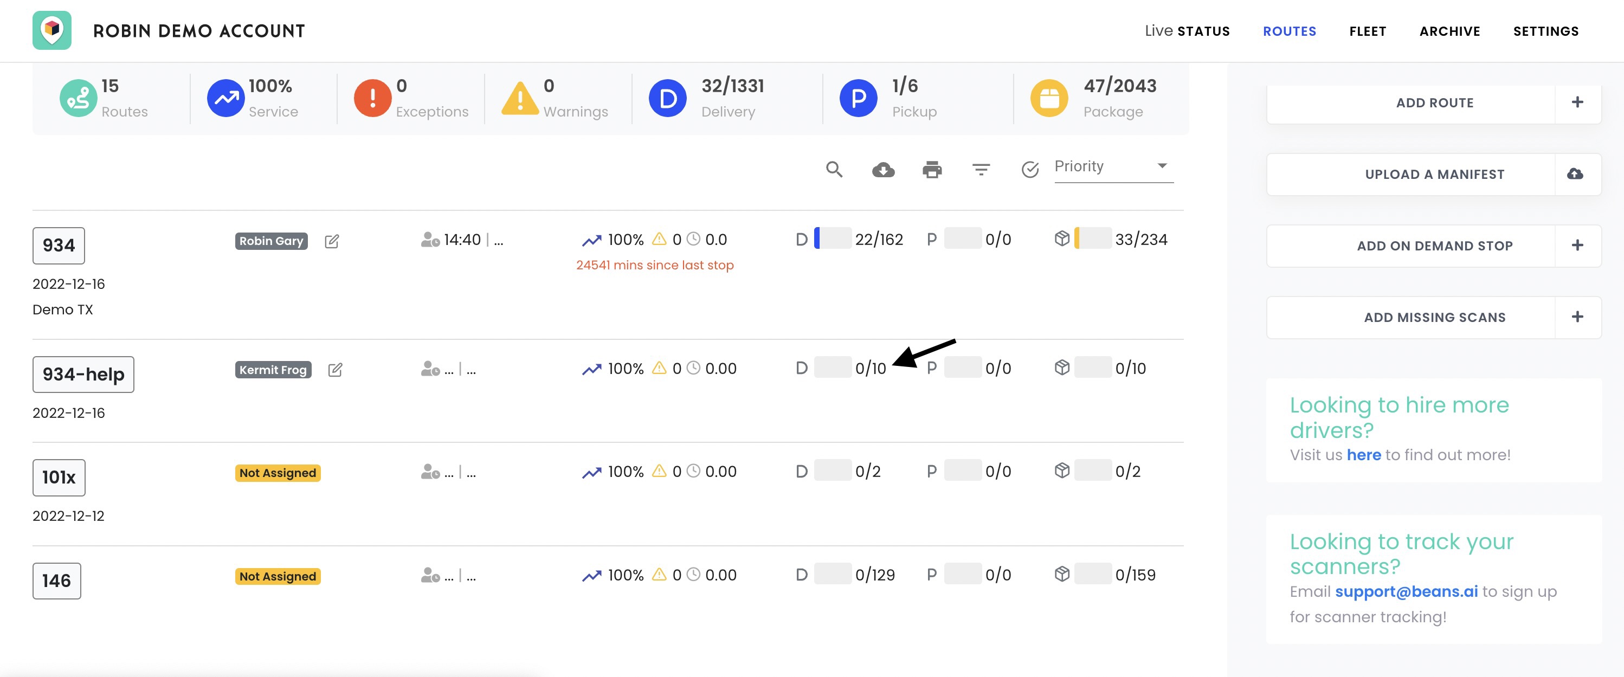Click the circled checkmark icon
The height and width of the screenshot is (677, 1624).
click(1030, 169)
